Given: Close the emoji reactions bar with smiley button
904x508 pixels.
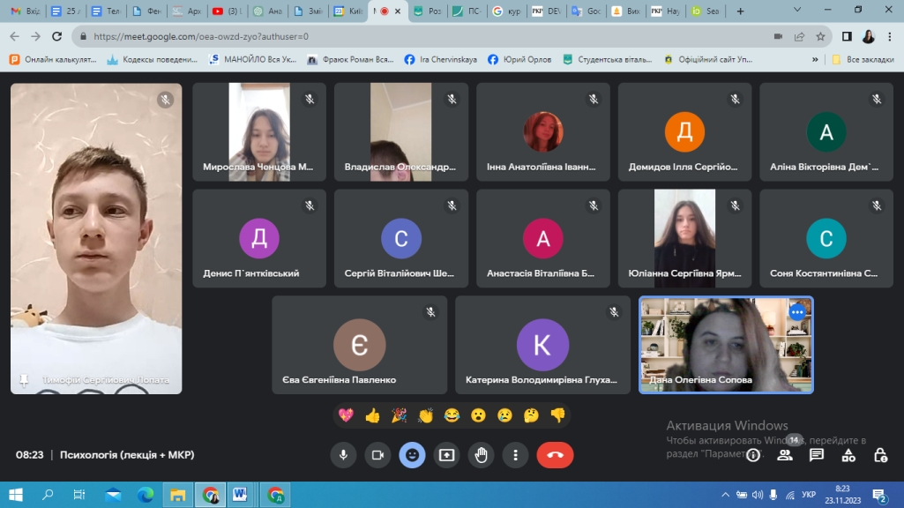Looking at the screenshot, I should tap(412, 455).
